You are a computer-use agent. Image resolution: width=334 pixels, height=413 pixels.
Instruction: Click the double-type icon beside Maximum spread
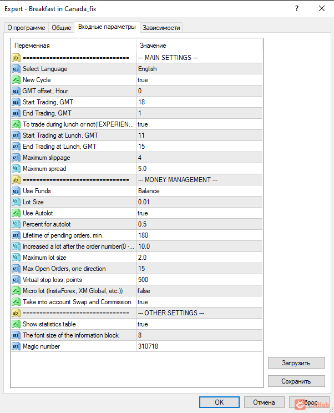[16, 169]
